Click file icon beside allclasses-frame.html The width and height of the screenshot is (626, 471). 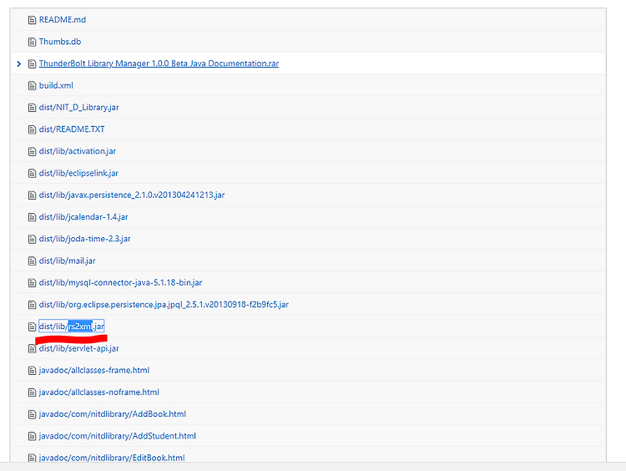pos(32,371)
